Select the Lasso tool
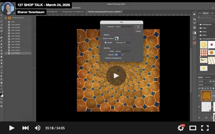The image size is (215, 134). [1, 21]
